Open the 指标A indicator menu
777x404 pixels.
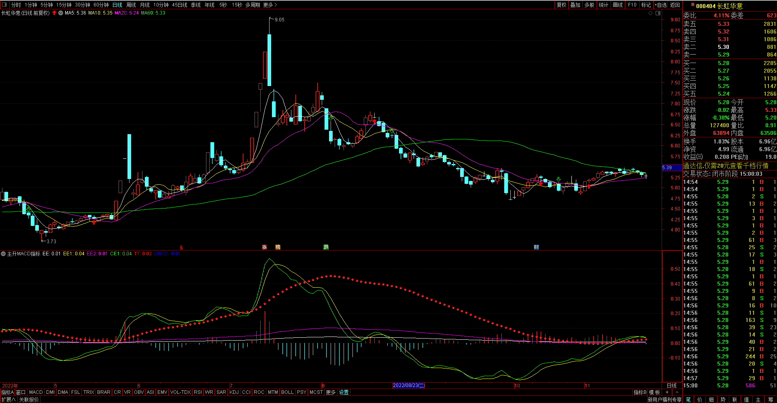pos(7,392)
